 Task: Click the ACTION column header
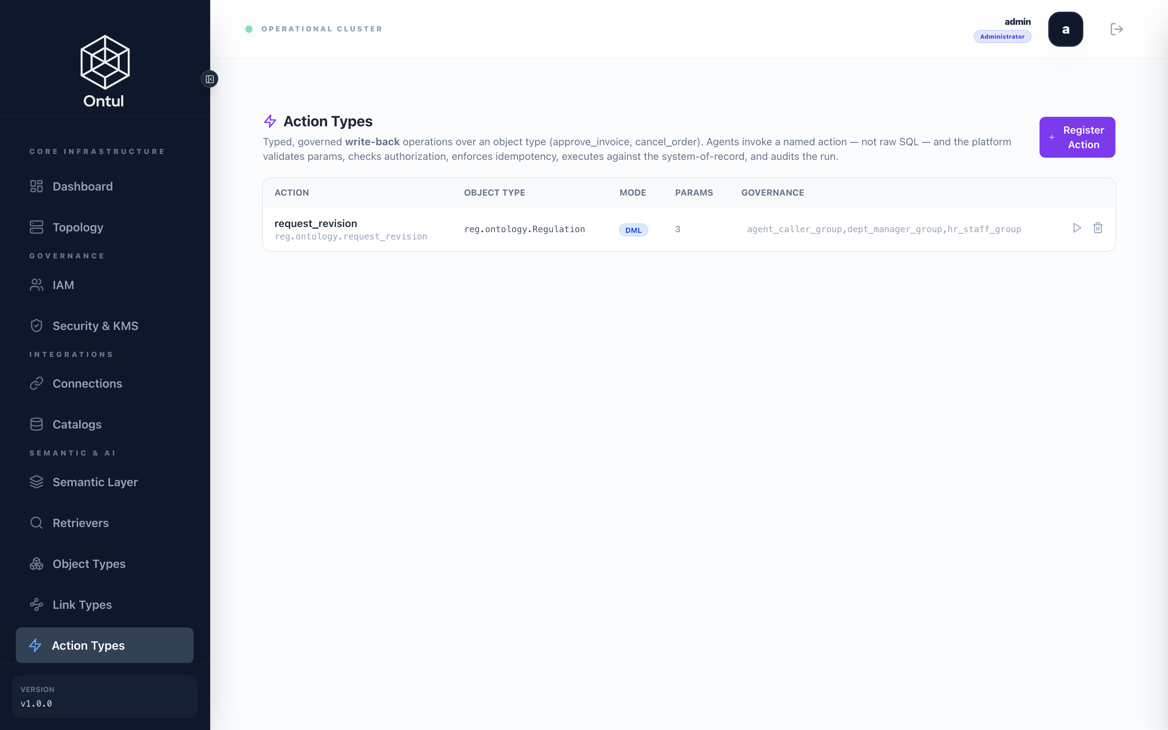coord(292,193)
